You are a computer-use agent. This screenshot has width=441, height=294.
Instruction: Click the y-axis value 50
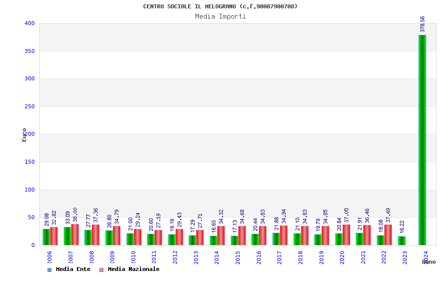pyautogui.click(x=31, y=217)
